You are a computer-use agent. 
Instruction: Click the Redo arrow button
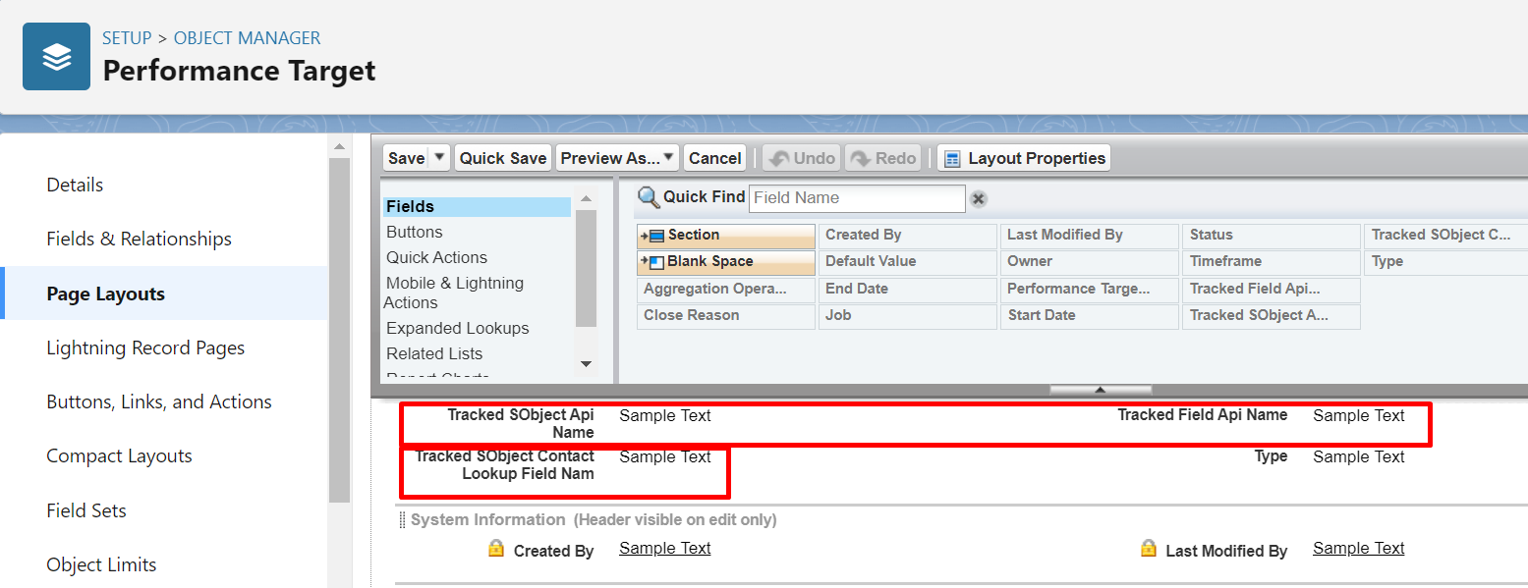[882, 158]
